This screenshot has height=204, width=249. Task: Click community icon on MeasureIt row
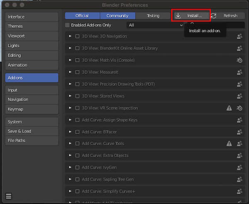(239, 72)
